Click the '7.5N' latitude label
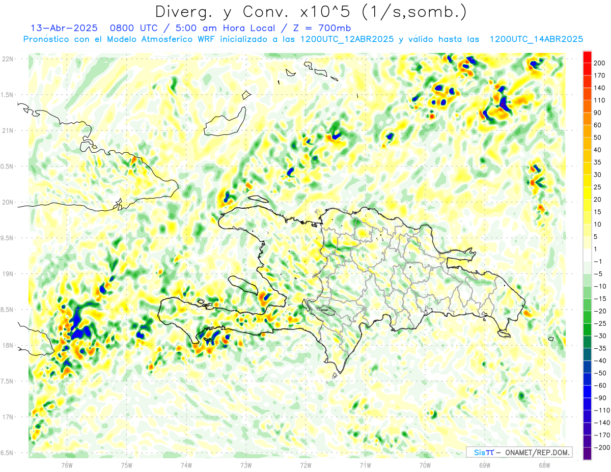The image size is (611, 472). pos(8,381)
